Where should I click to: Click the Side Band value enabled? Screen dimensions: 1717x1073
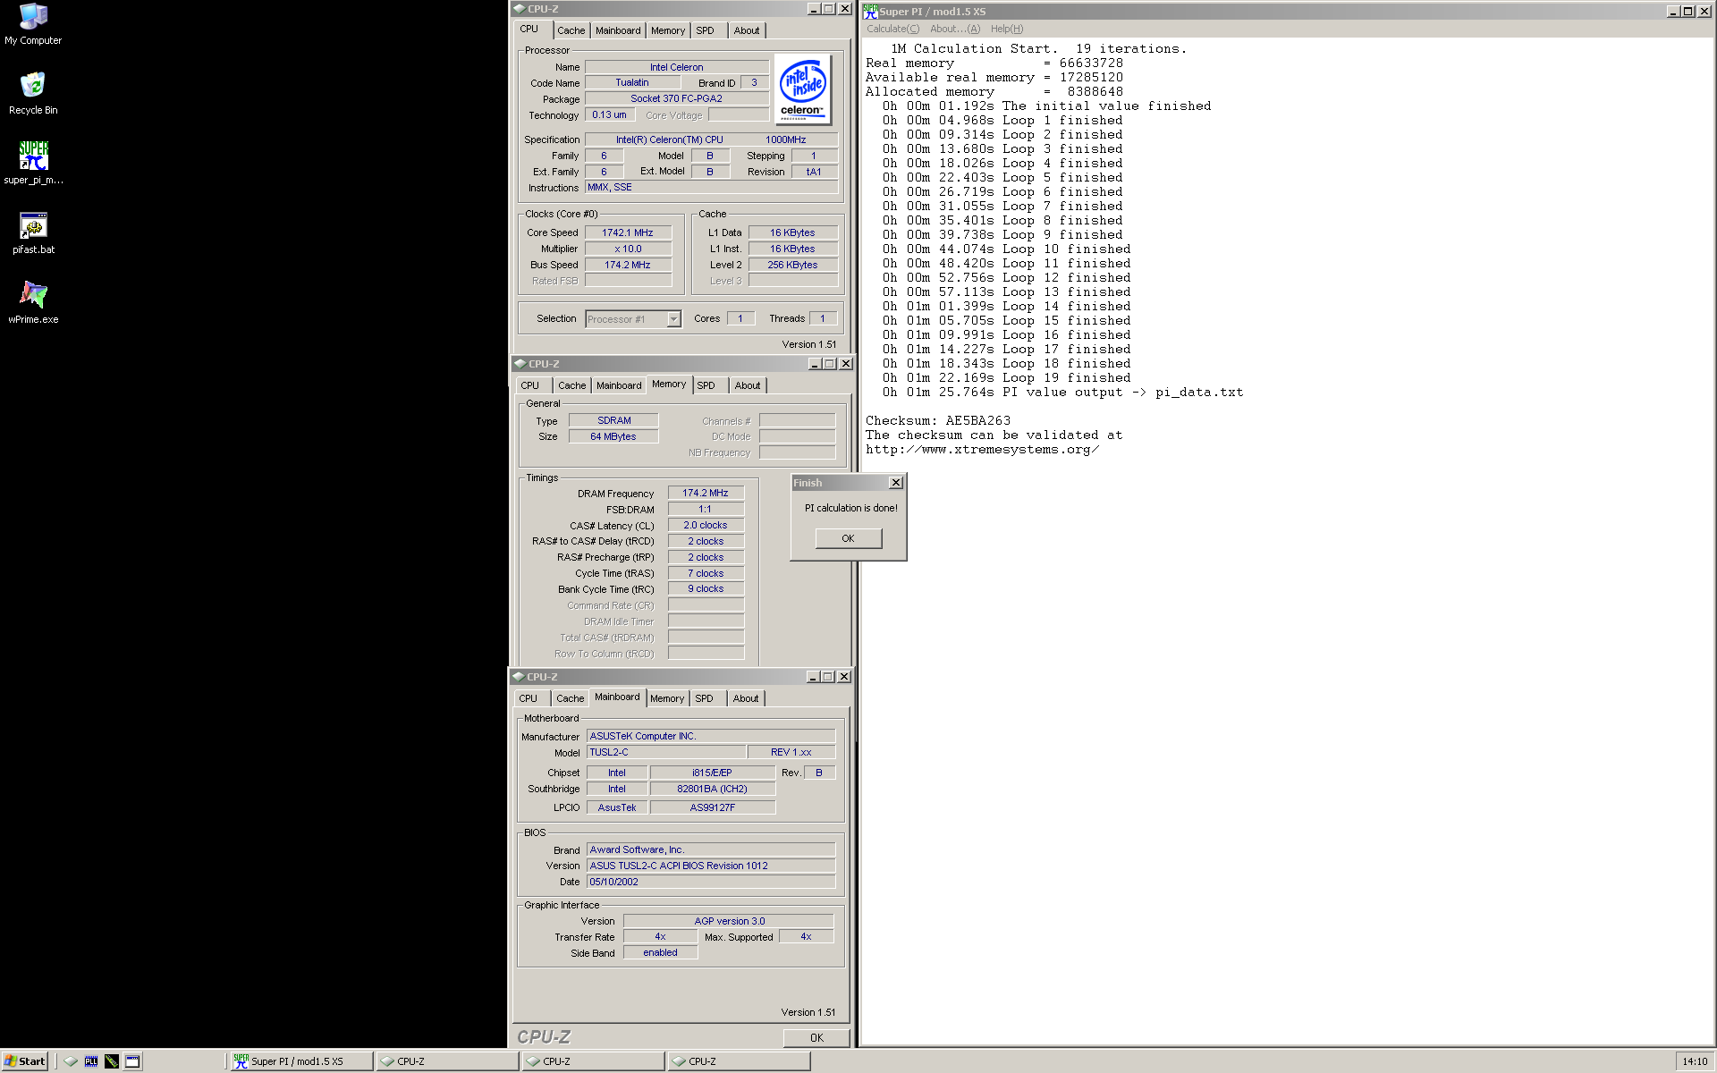pyautogui.click(x=661, y=953)
